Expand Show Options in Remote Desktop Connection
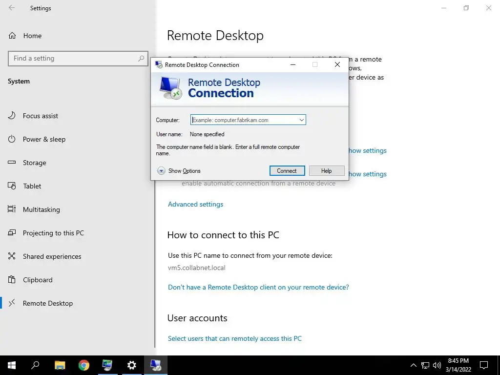The image size is (500, 375). point(179,171)
